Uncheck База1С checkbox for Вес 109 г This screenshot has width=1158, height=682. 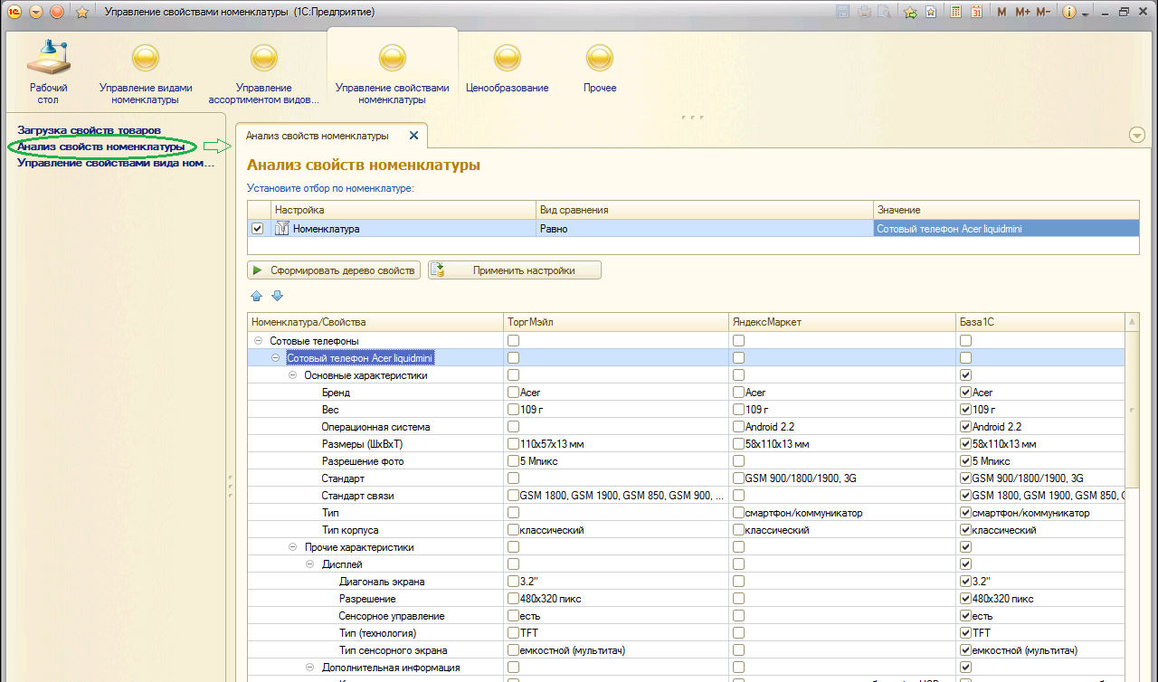[966, 410]
